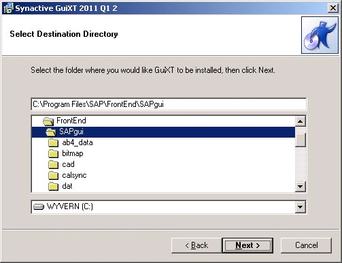Select the calsync folder name
This screenshot has height=263, width=342.
[x=74, y=175]
